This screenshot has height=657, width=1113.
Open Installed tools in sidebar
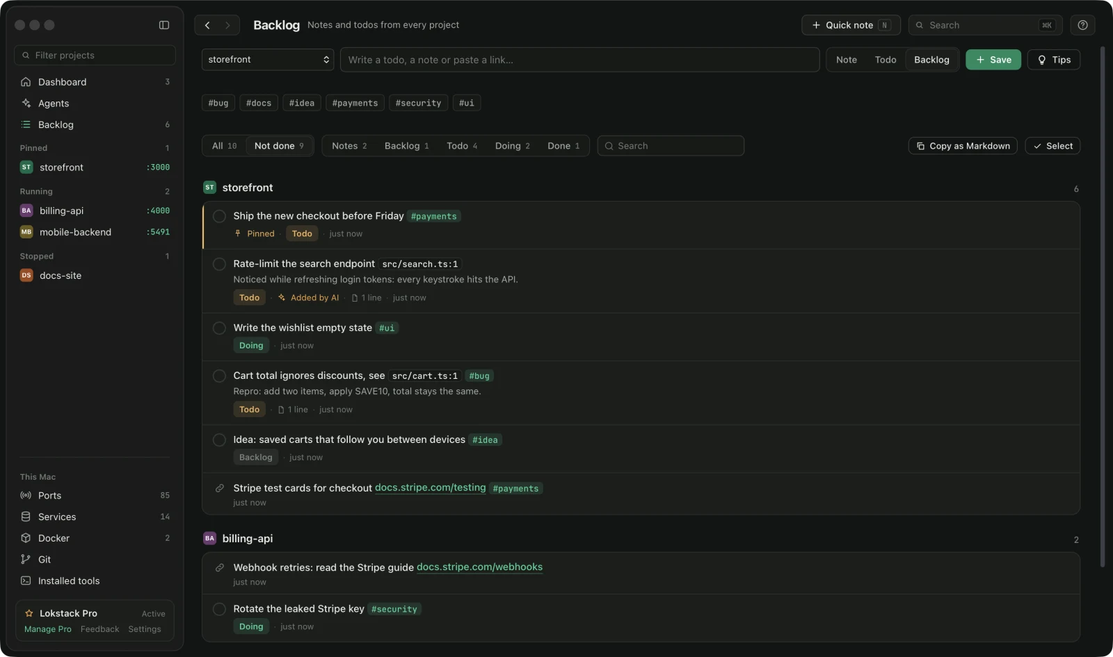click(x=95, y=581)
